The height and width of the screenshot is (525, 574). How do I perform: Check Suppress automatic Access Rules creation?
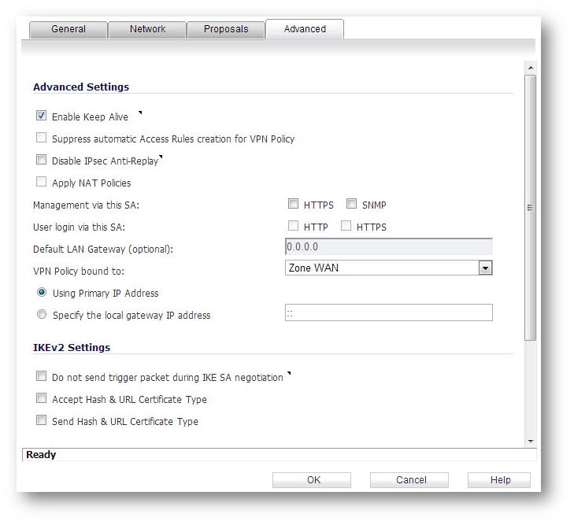[x=42, y=138]
